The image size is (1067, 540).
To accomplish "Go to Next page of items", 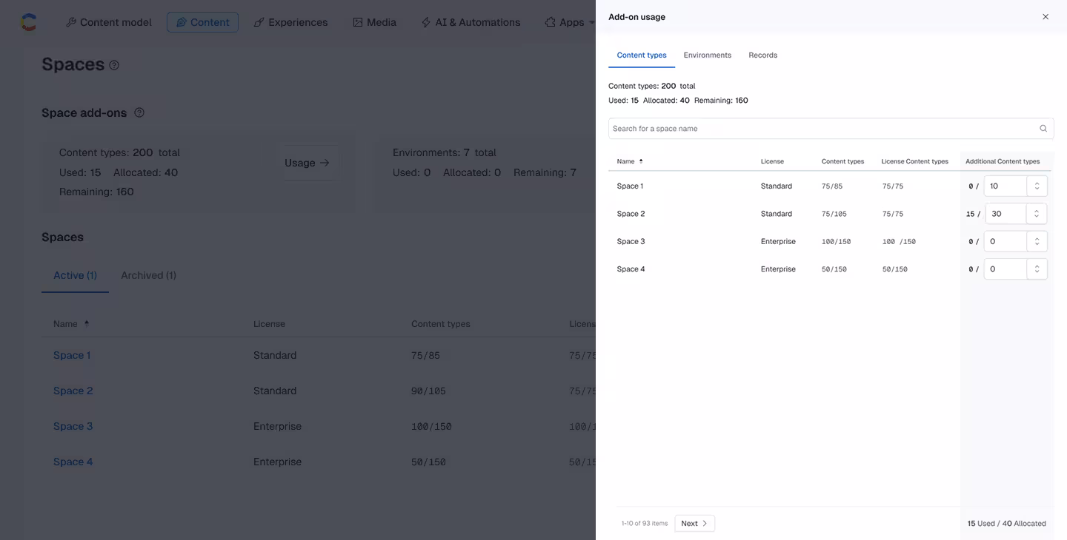I will tap(694, 523).
